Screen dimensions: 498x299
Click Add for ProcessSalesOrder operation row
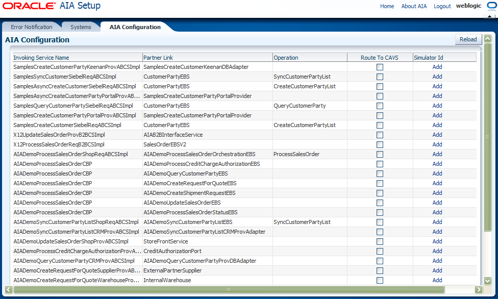[x=437, y=154]
